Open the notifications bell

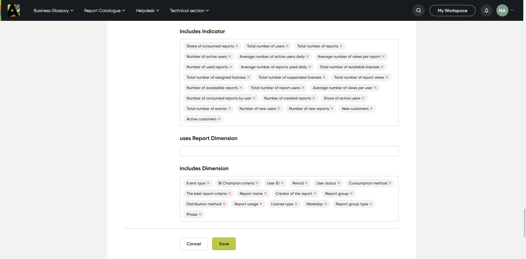click(x=486, y=10)
